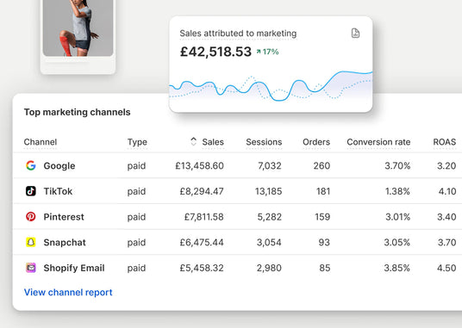Click Google ROAS value 3.20
The width and height of the screenshot is (462, 328).
(446, 166)
